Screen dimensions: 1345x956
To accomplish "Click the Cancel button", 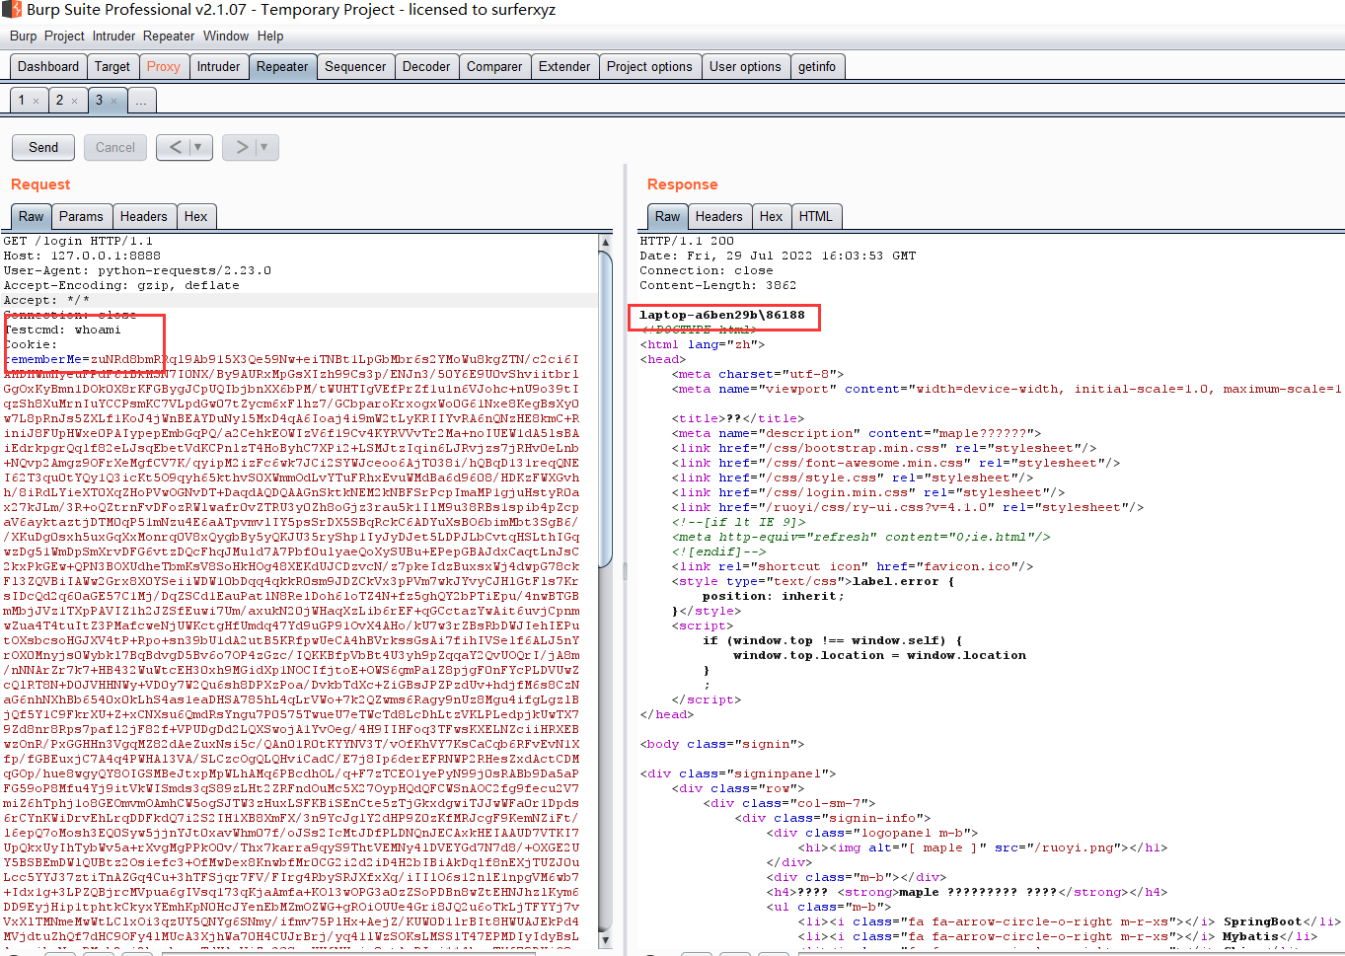I will 115,147.
